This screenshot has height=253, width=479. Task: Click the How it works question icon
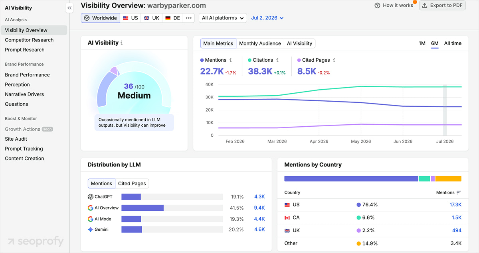[x=378, y=6]
